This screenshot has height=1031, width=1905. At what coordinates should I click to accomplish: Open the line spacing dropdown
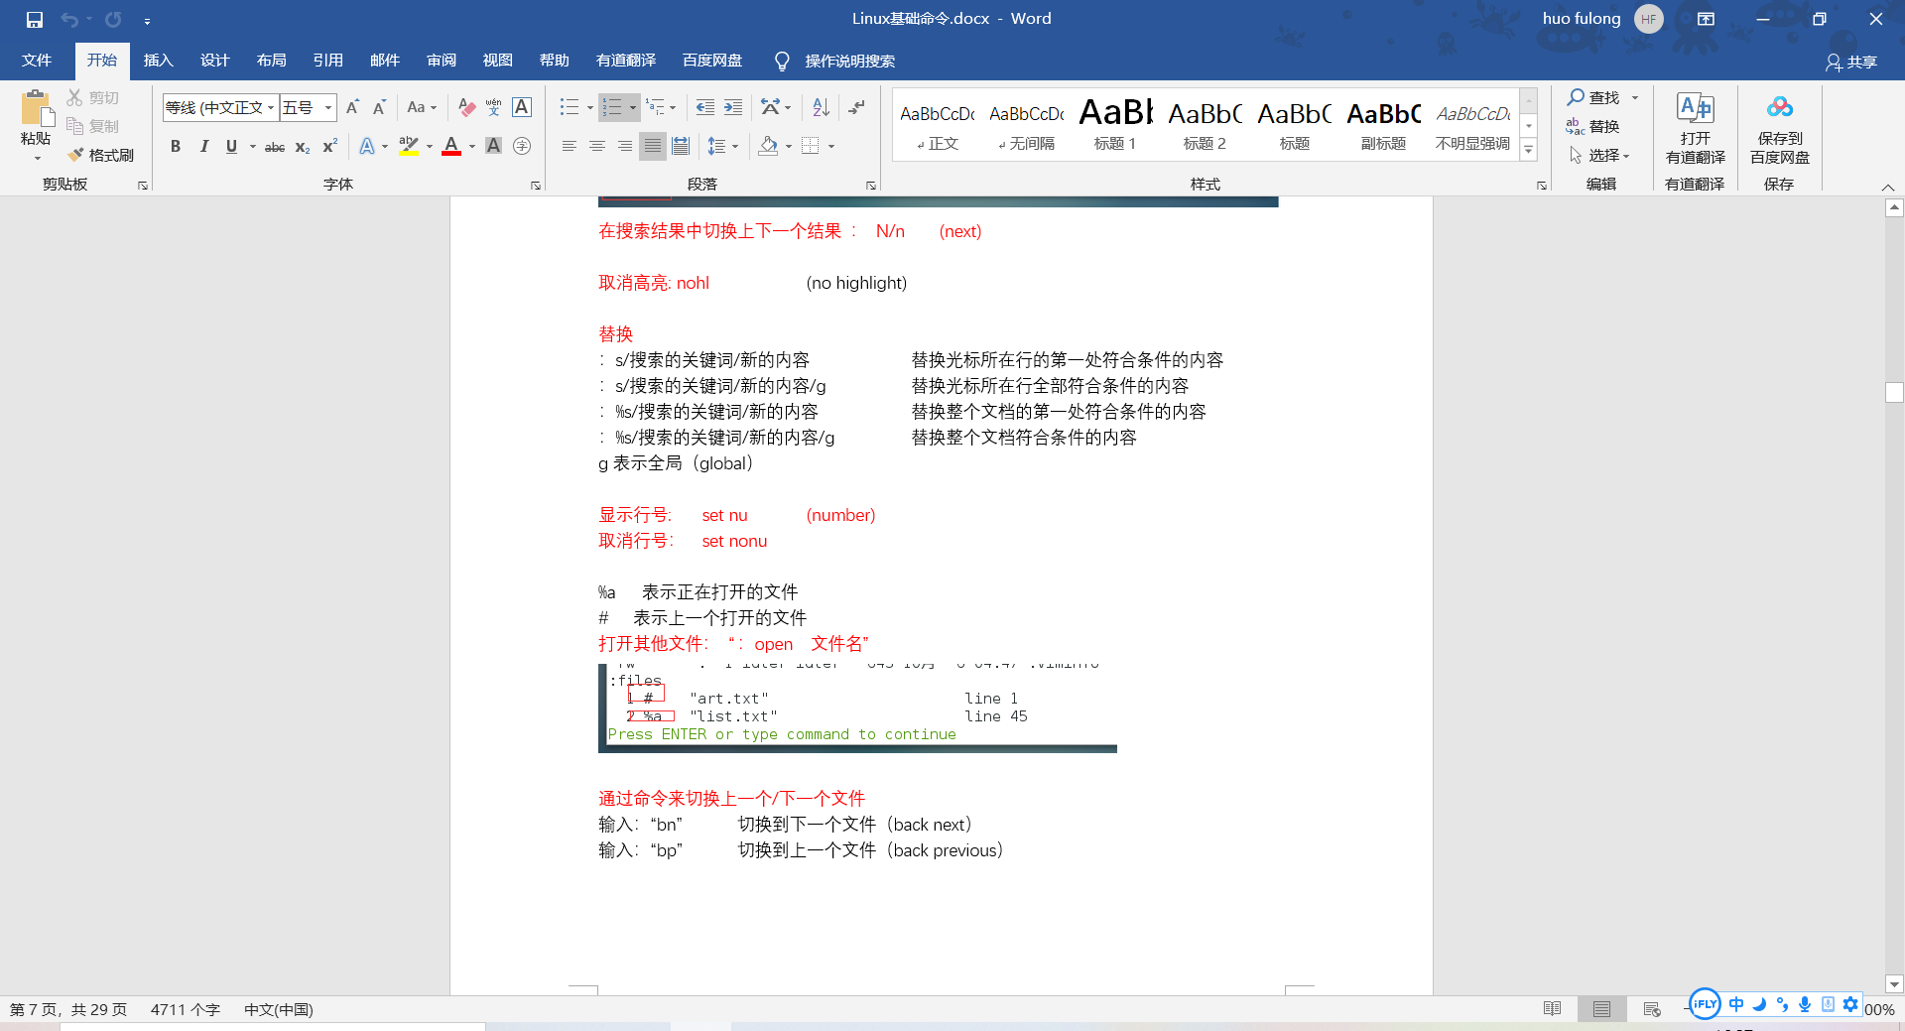pos(723,146)
